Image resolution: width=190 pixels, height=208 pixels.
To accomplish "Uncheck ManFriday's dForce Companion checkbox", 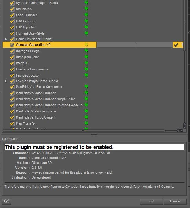I will click(12, 87).
